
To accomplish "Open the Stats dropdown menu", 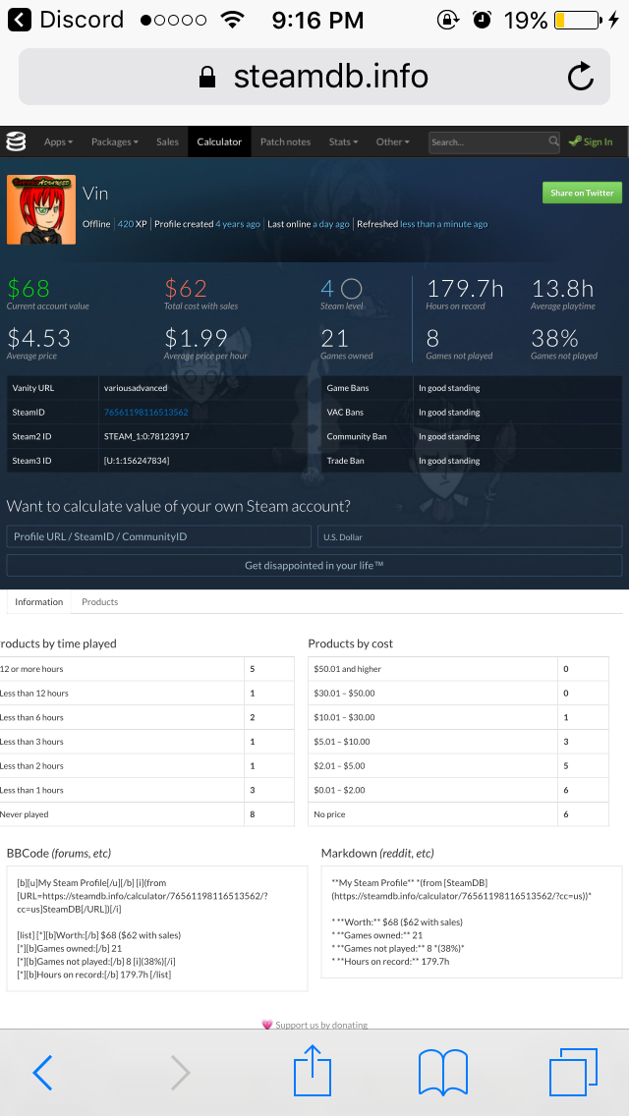I will (x=343, y=141).
